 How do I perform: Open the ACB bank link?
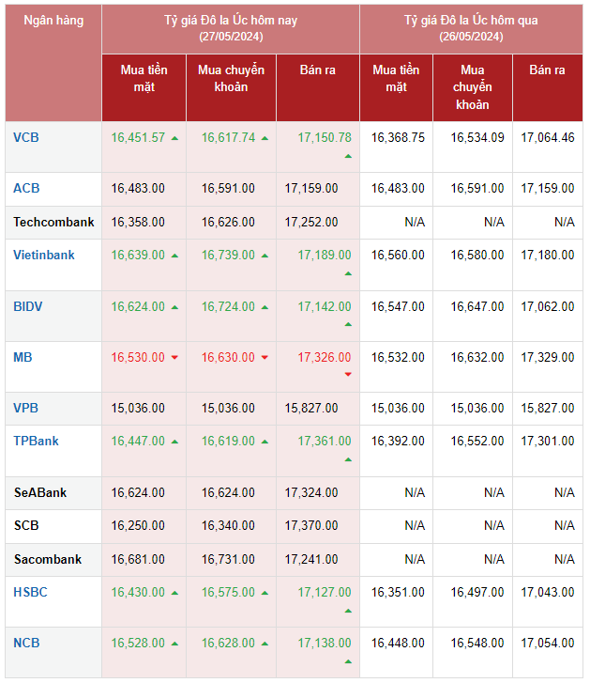point(26,188)
